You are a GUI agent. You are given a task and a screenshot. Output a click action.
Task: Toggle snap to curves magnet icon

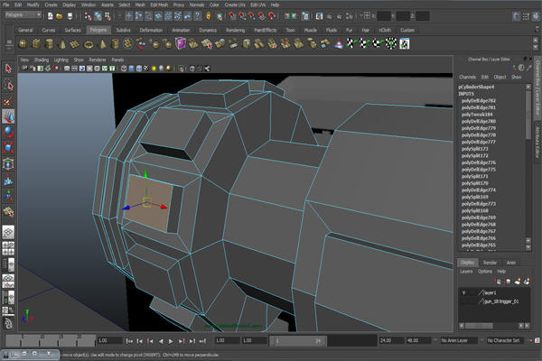tap(242, 16)
